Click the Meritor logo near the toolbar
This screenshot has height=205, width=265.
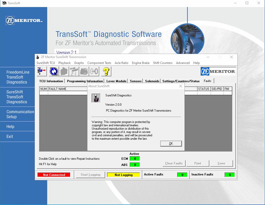pos(218,71)
